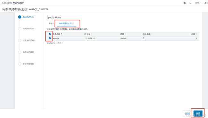
Task: Click the 'Specify Hosts' section heading
Action: point(54,17)
